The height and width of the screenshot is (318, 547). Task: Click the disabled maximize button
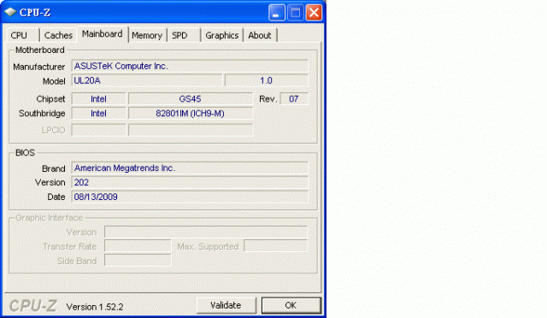(x=296, y=13)
